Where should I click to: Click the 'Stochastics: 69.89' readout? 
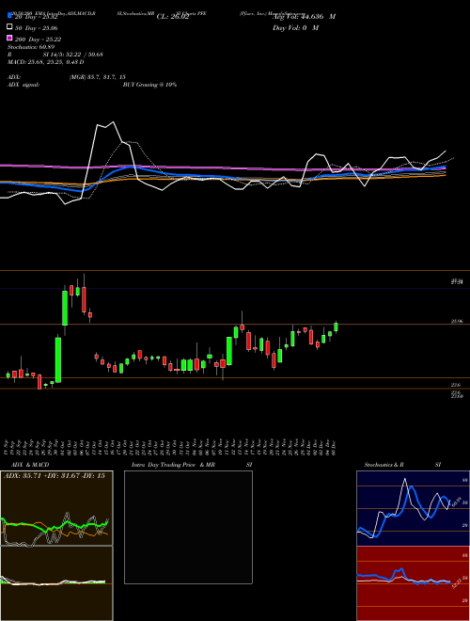coord(31,47)
